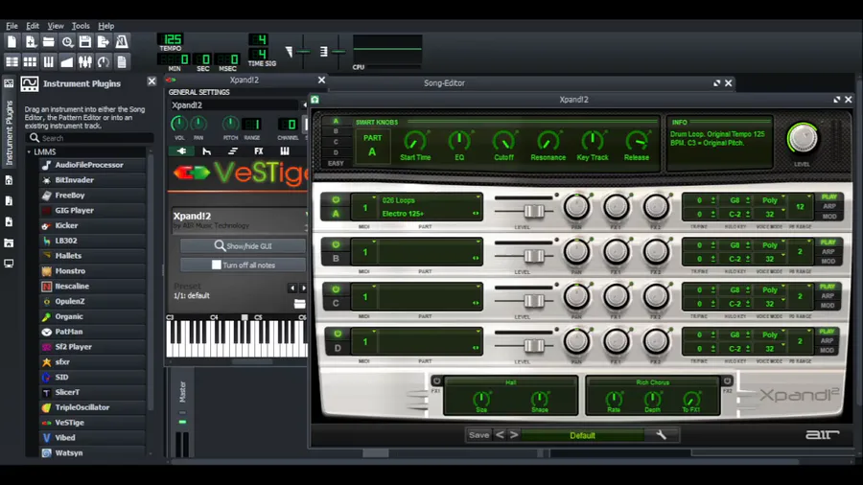Open the Hall FX1 type selector
Image resolution: width=863 pixels, height=485 pixels.
point(511,382)
